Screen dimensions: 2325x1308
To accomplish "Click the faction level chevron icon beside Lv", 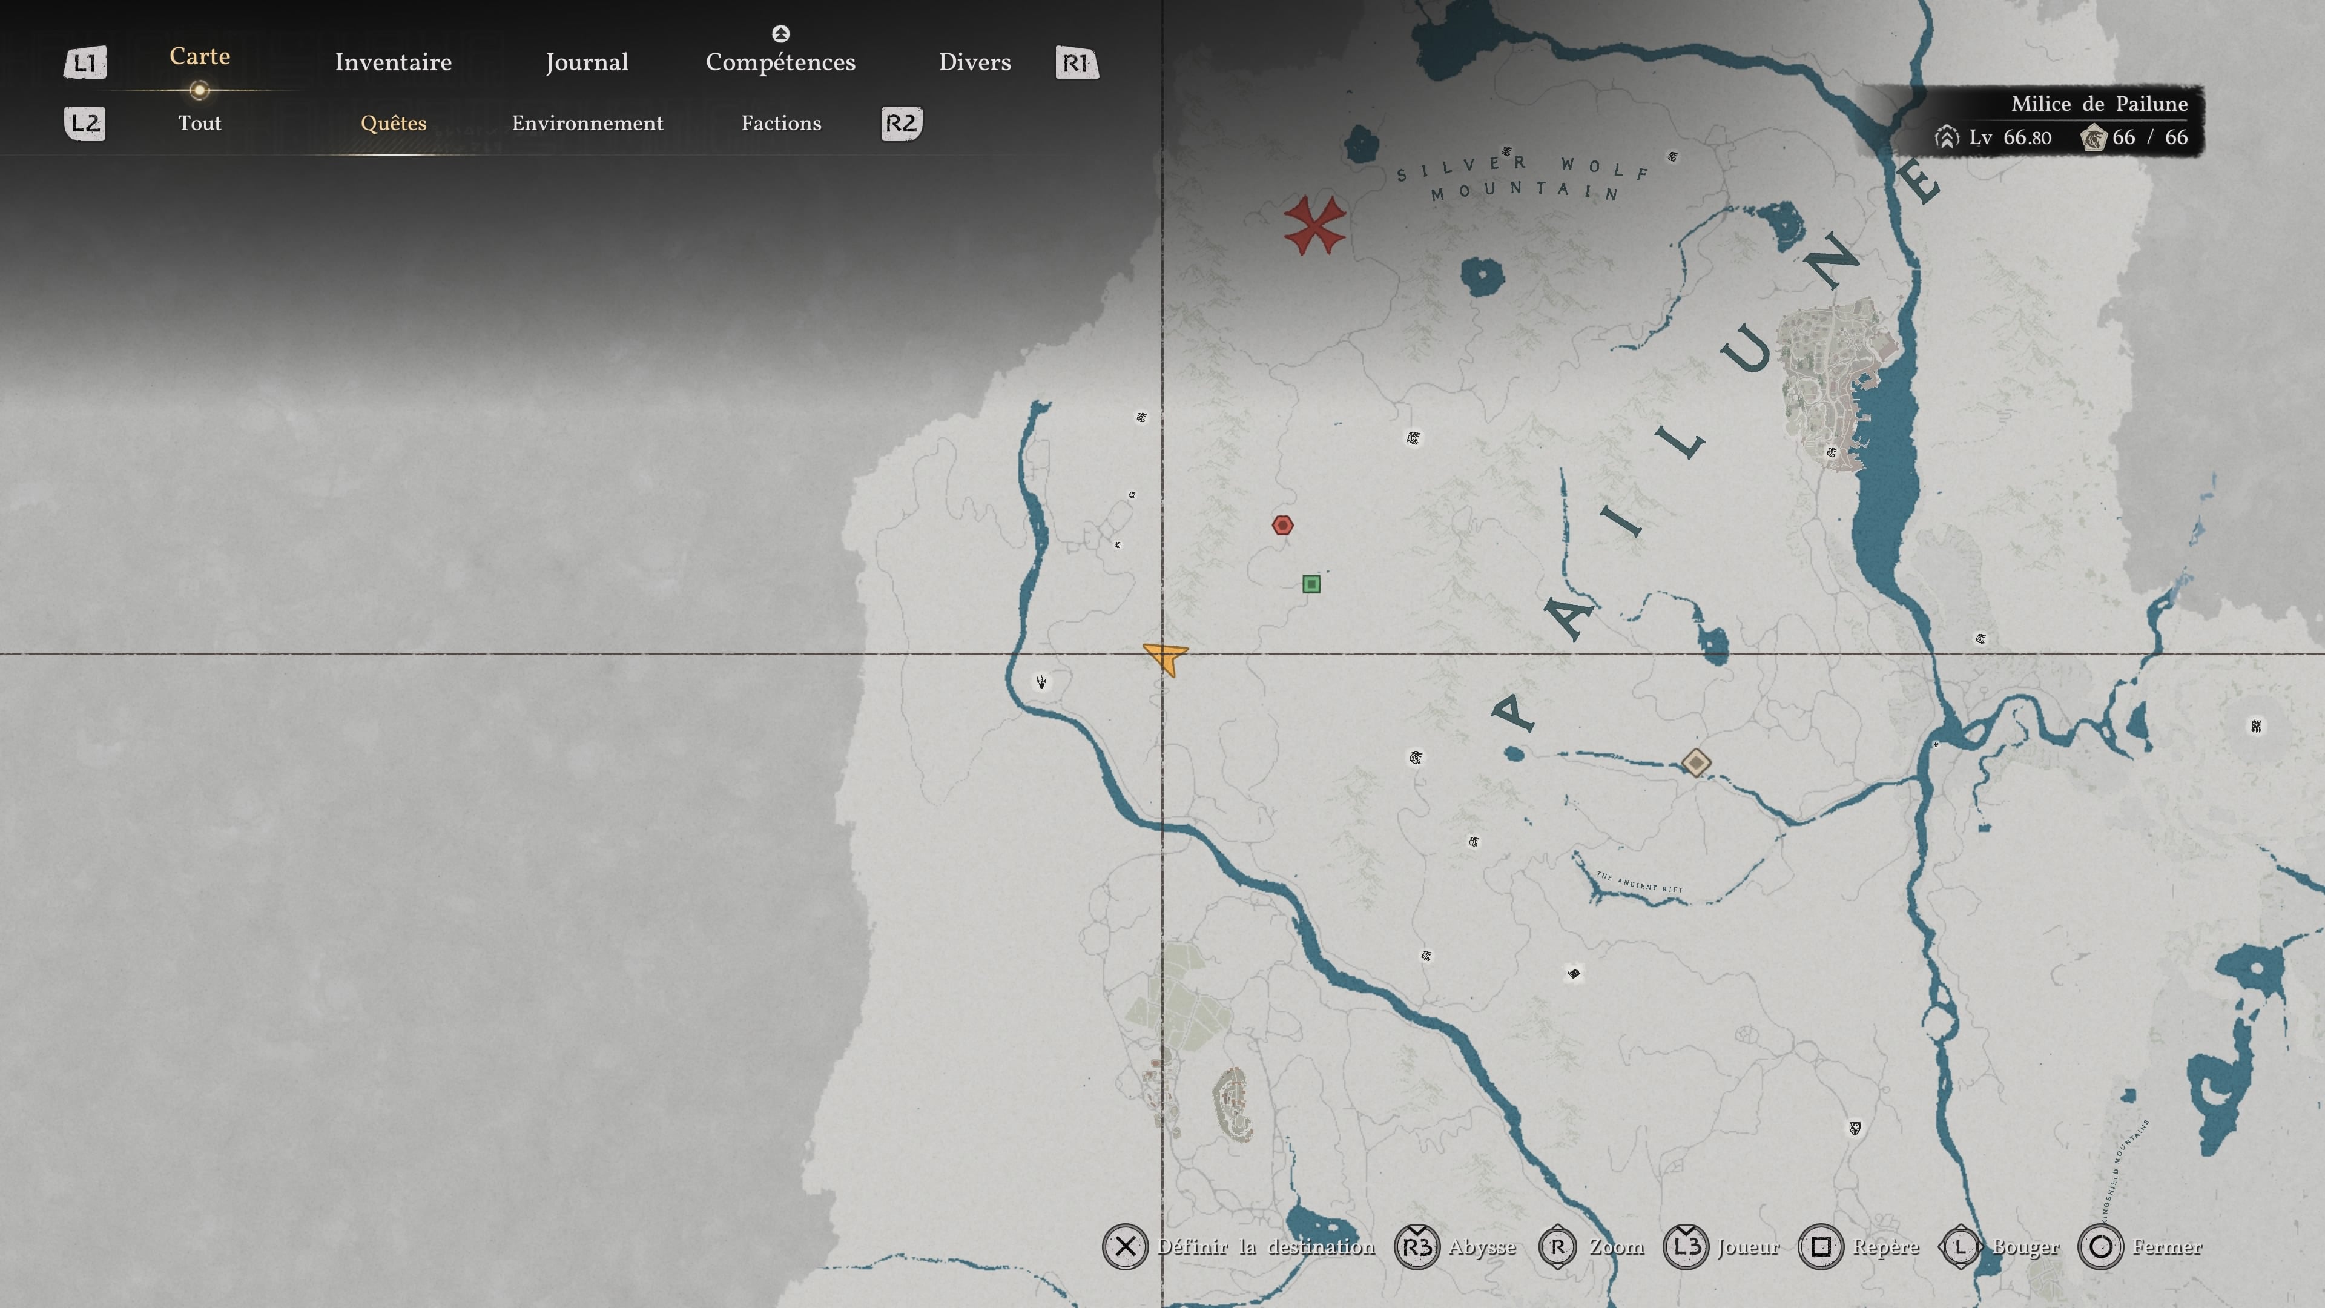I will 1947,137.
